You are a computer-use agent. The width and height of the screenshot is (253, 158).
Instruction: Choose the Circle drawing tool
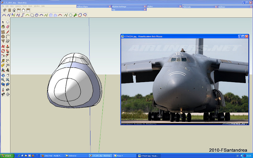[3, 37]
